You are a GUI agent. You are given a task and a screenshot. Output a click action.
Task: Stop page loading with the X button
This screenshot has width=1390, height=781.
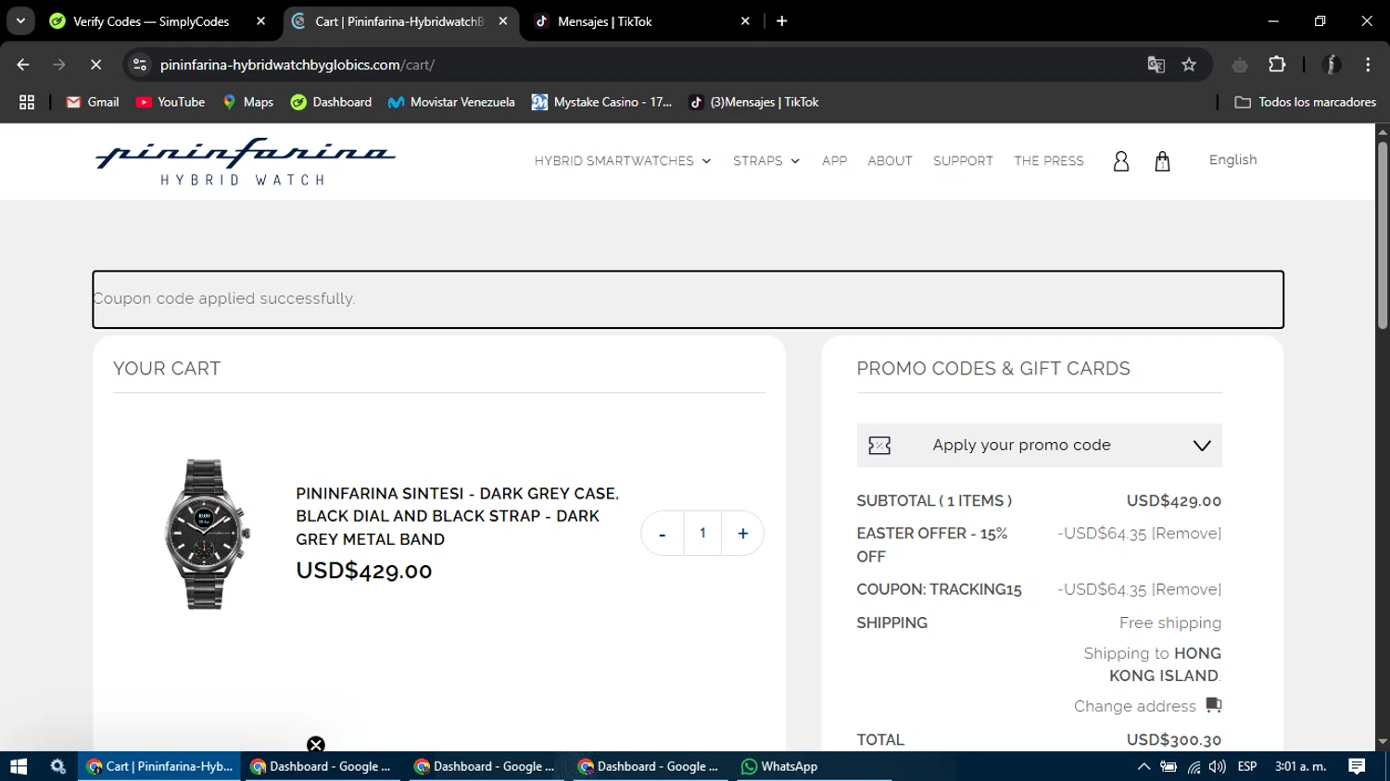95,65
